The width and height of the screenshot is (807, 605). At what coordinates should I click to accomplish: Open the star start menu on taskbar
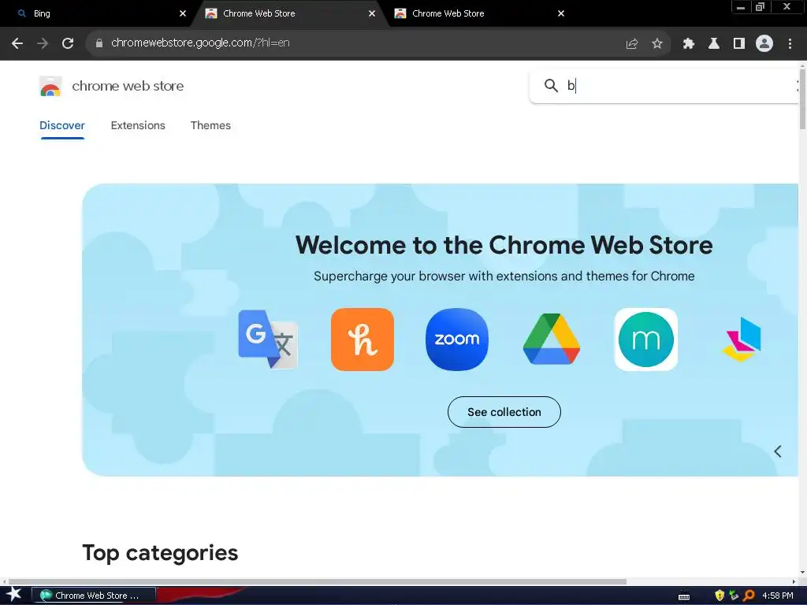click(x=14, y=595)
